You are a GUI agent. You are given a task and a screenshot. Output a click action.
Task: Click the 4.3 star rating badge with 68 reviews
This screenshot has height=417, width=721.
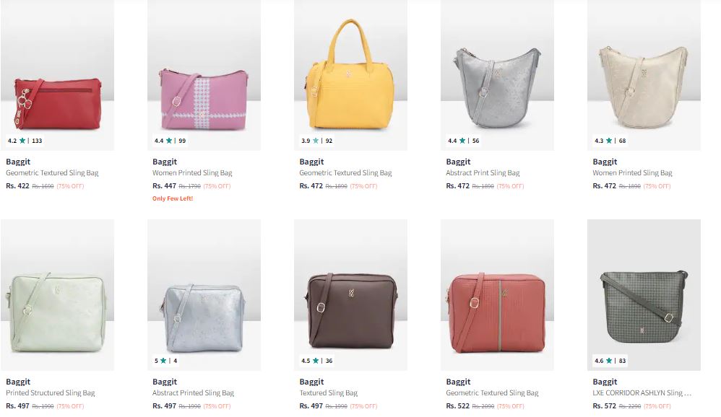tap(610, 141)
